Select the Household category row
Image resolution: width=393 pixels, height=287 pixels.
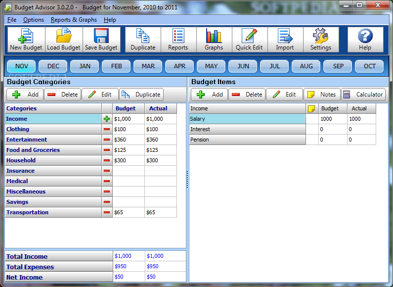[53, 160]
